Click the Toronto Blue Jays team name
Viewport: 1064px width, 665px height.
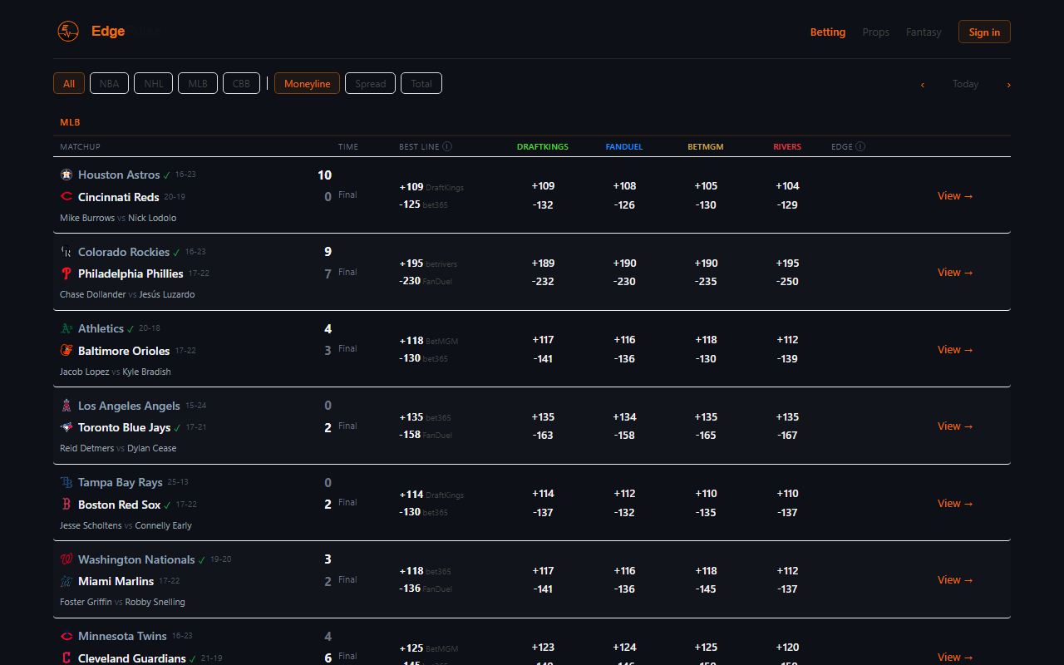[124, 427]
